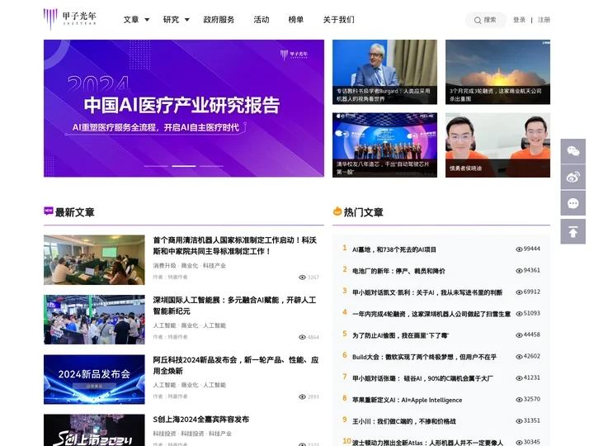Click the 研究 nav label
Viewport: 594px width, 446px height.
(x=171, y=20)
